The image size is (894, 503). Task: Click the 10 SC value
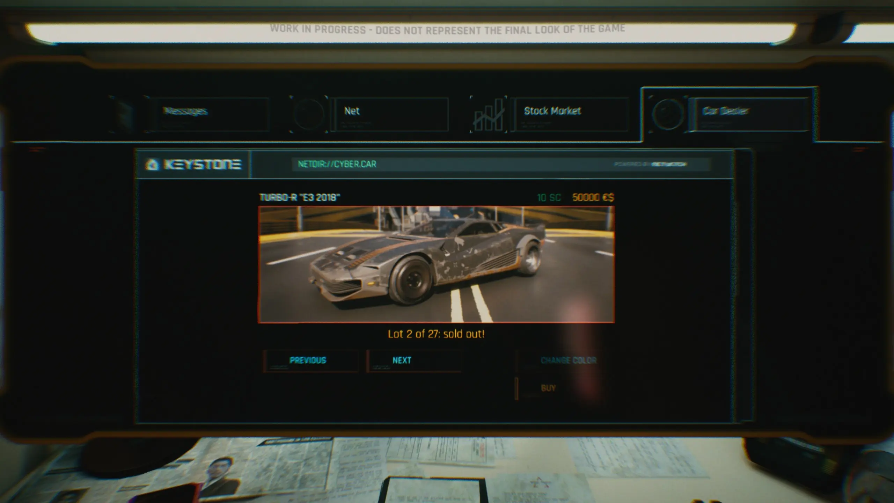pyautogui.click(x=549, y=198)
